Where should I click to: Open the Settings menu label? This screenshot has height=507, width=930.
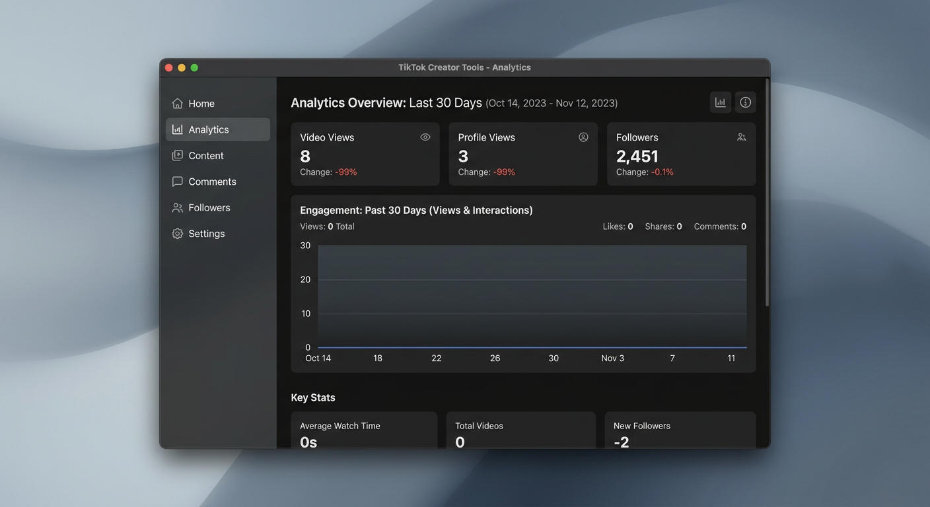pyautogui.click(x=207, y=234)
